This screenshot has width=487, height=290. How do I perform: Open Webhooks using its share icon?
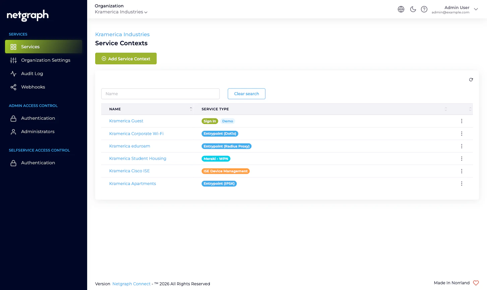[x=13, y=87]
